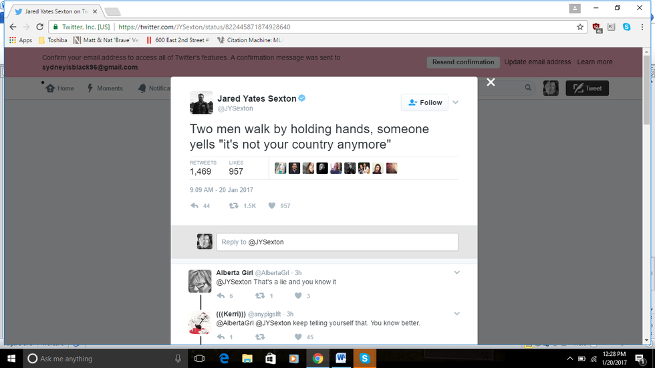Open the Toshiba bookmark folder
The height and width of the screenshot is (368, 655).
pyautogui.click(x=53, y=40)
